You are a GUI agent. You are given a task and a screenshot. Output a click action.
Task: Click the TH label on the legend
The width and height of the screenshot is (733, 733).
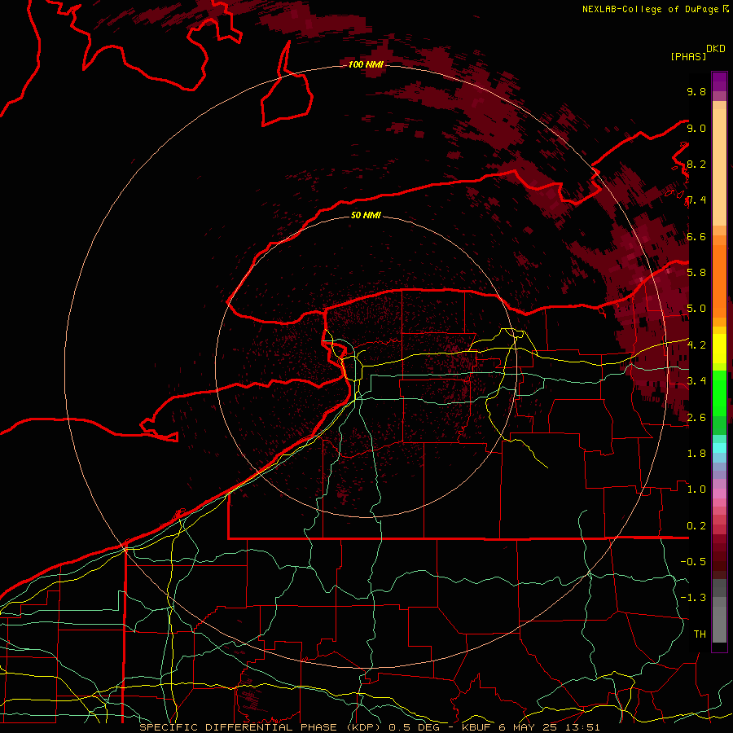[x=700, y=634]
